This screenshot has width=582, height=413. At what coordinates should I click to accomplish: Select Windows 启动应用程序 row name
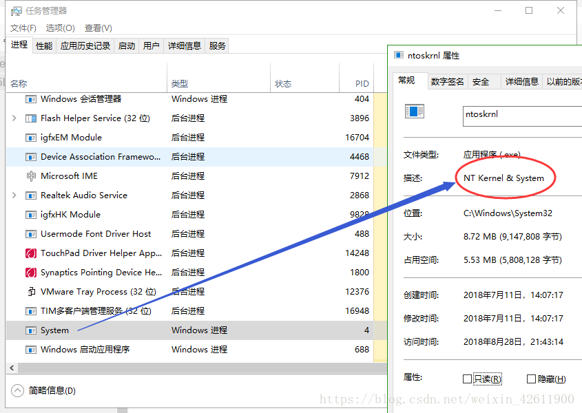click(85, 350)
